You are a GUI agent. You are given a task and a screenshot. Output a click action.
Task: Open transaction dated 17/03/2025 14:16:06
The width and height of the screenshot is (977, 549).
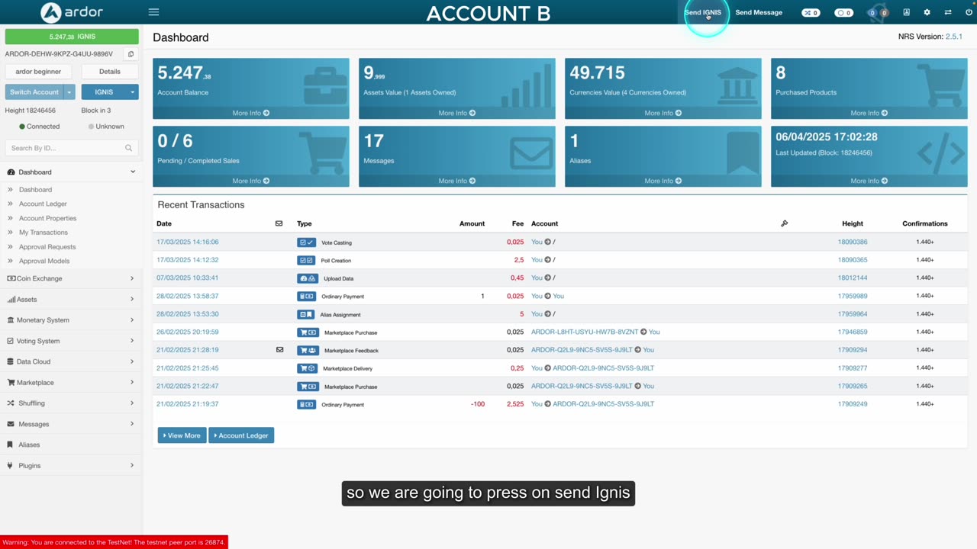(x=188, y=242)
